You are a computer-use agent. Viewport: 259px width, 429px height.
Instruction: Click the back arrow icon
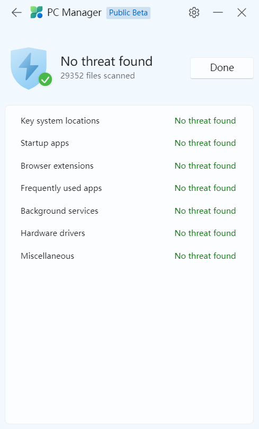(16, 13)
